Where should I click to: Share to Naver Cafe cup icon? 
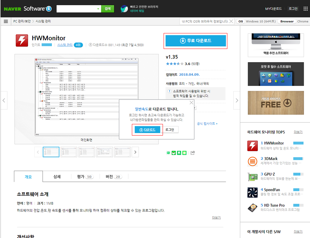click(x=174, y=153)
